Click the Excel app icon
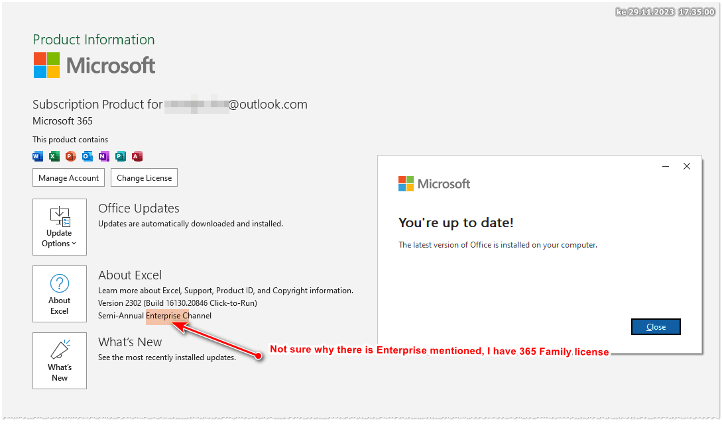 pyautogui.click(x=54, y=156)
